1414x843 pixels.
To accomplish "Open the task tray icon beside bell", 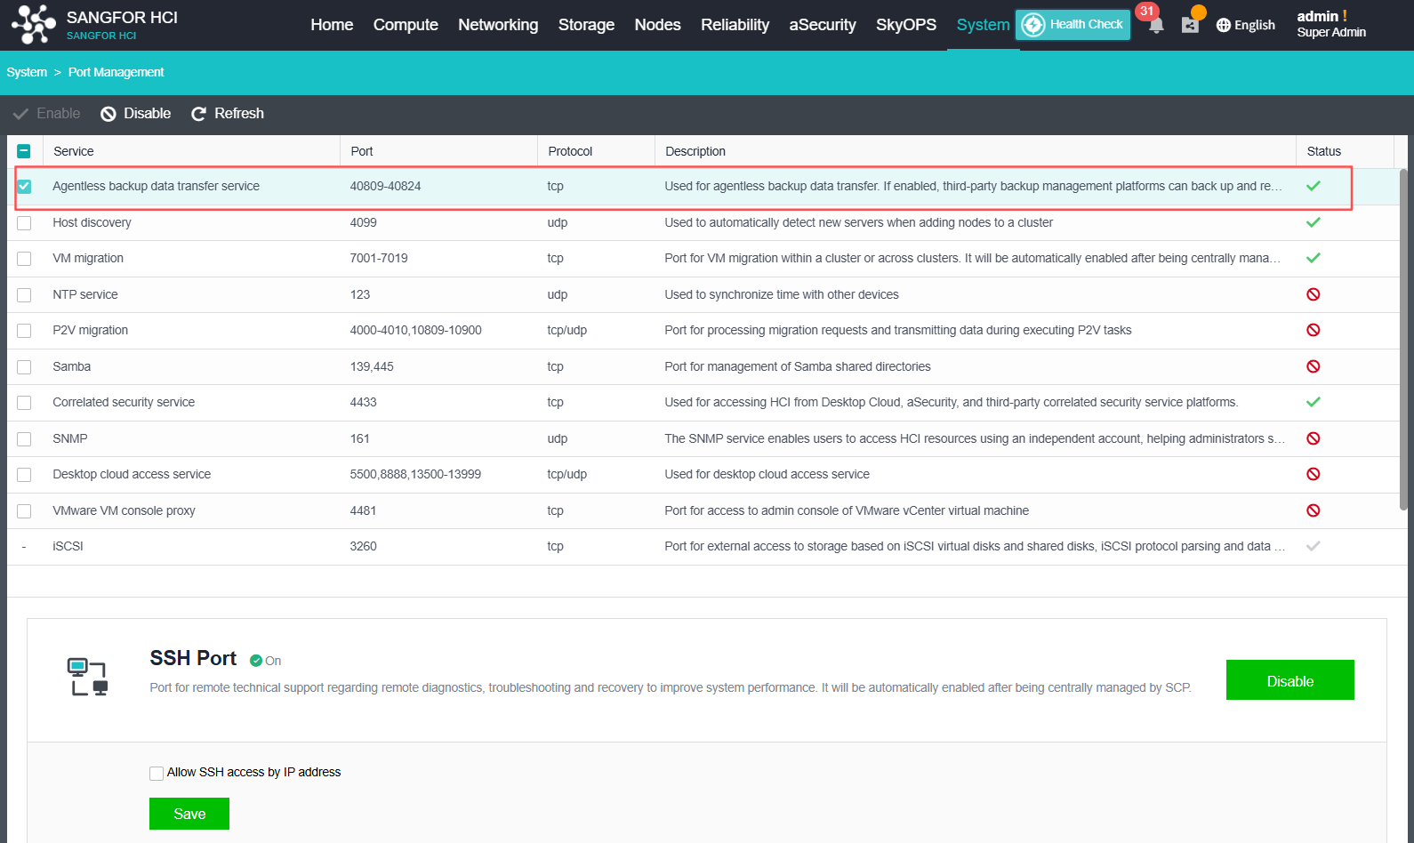I will click(x=1190, y=25).
